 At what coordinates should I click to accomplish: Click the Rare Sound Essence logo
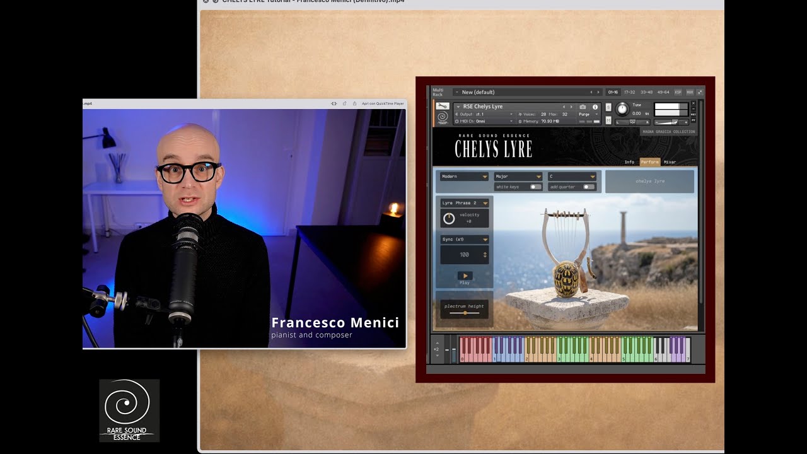point(129,410)
